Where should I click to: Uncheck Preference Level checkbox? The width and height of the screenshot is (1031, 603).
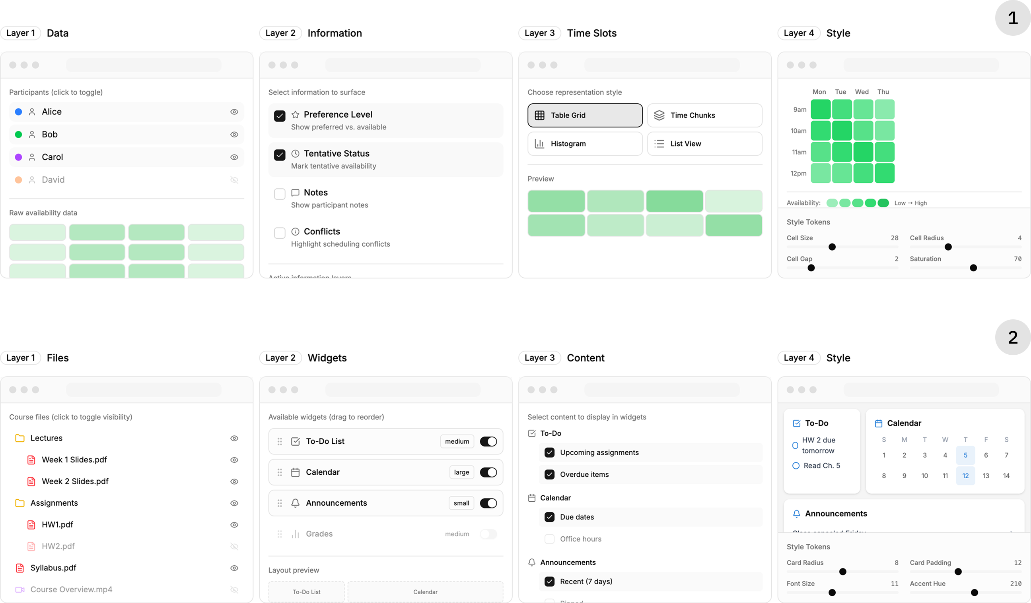coord(280,116)
